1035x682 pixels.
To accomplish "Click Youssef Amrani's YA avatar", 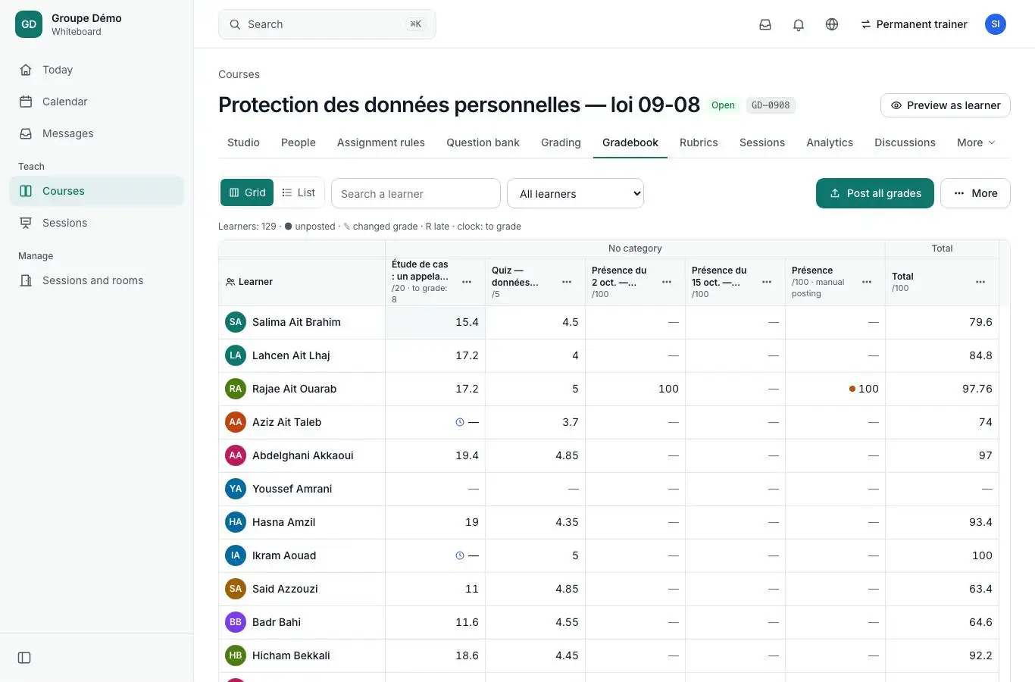I will pyautogui.click(x=236, y=489).
